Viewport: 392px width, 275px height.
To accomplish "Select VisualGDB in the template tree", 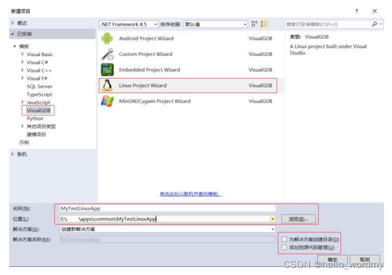I will pyautogui.click(x=38, y=110).
